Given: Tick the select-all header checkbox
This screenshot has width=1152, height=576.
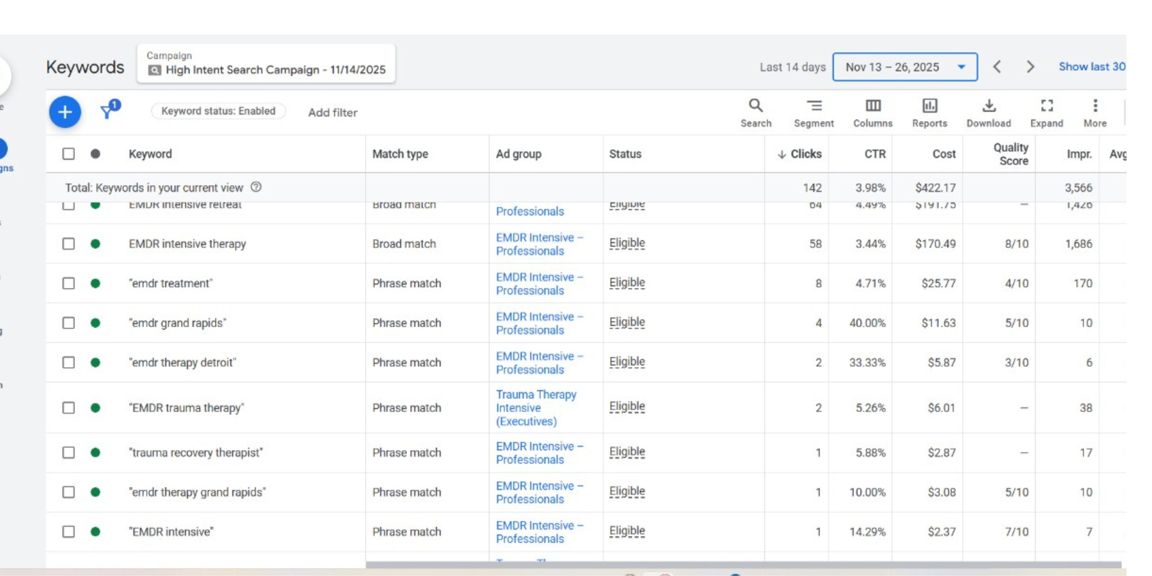Looking at the screenshot, I should tap(69, 154).
